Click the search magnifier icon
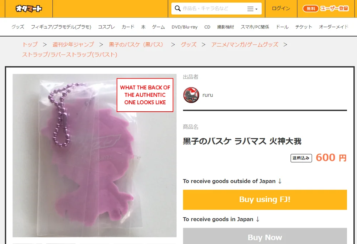357x244 pixels. (177, 9)
